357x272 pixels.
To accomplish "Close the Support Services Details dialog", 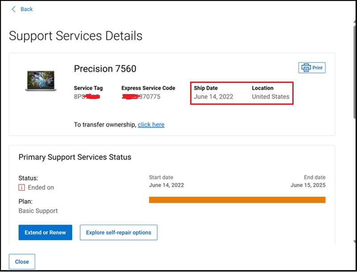I will coord(22,262).
